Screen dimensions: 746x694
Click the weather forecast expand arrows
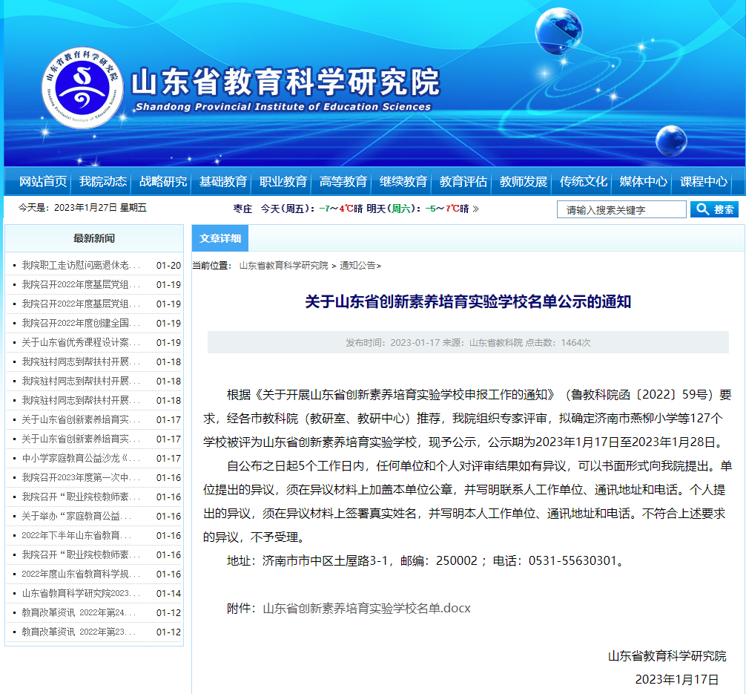[x=476, y=209]
